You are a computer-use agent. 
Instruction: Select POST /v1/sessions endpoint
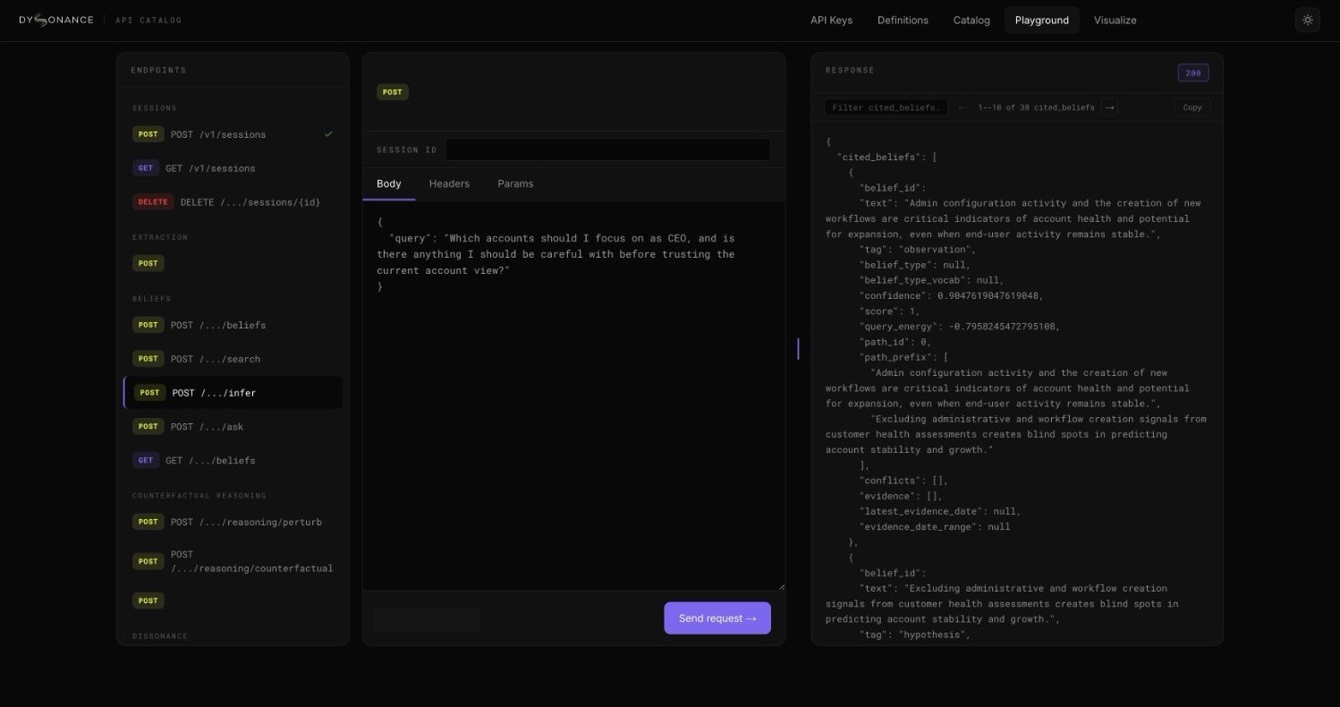pyautogui.click(x=233, y=134)
